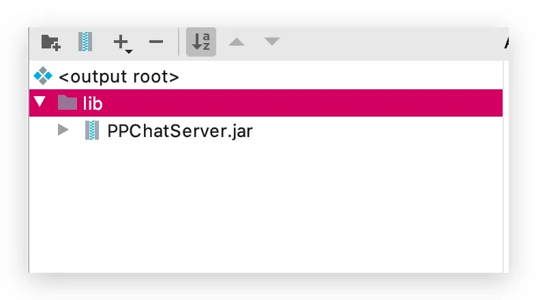Screen dimensions: 536x300
Task: Open the small dropdown arrow beside plus
Action: pyautogui.click(x=129, y=52)
